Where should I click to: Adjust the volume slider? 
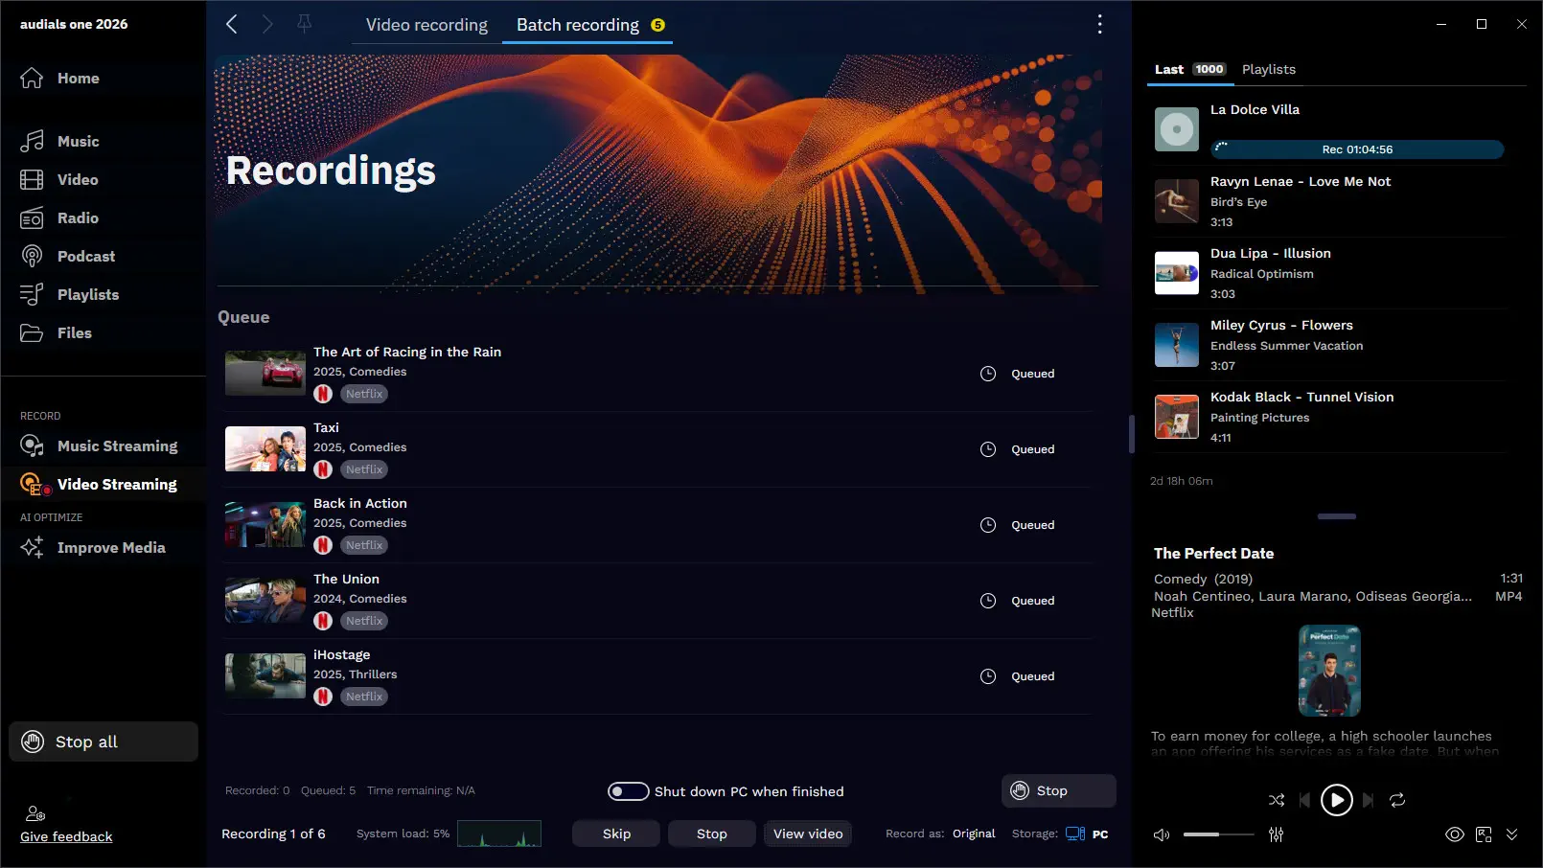point(1219,834)
